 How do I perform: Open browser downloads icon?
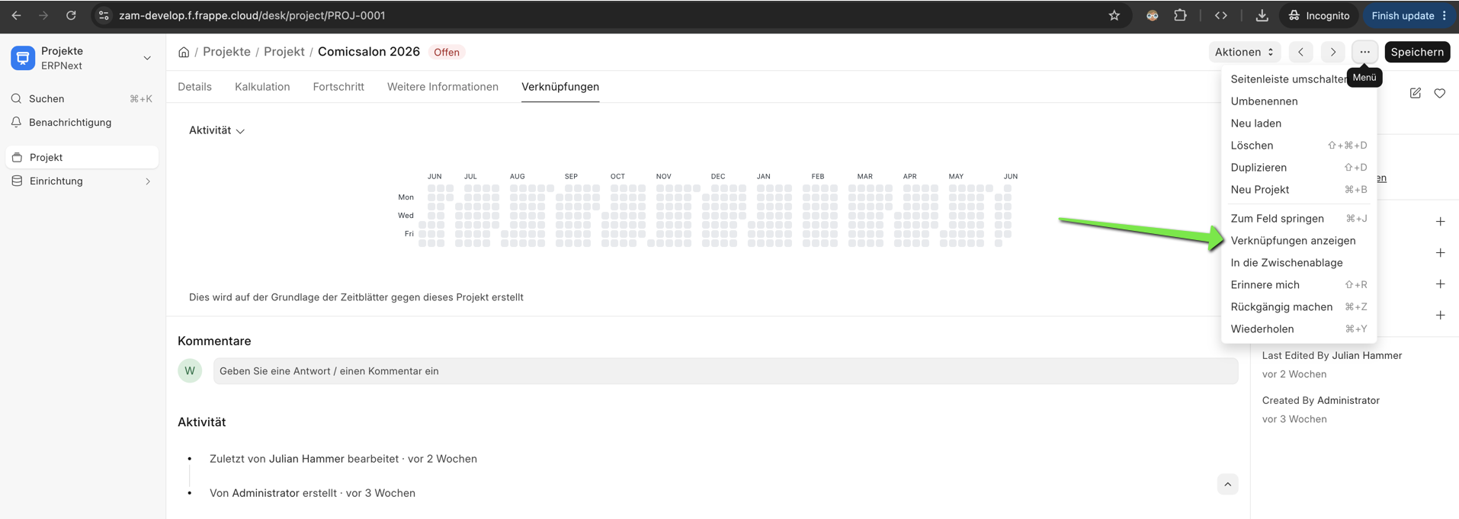1262,15
